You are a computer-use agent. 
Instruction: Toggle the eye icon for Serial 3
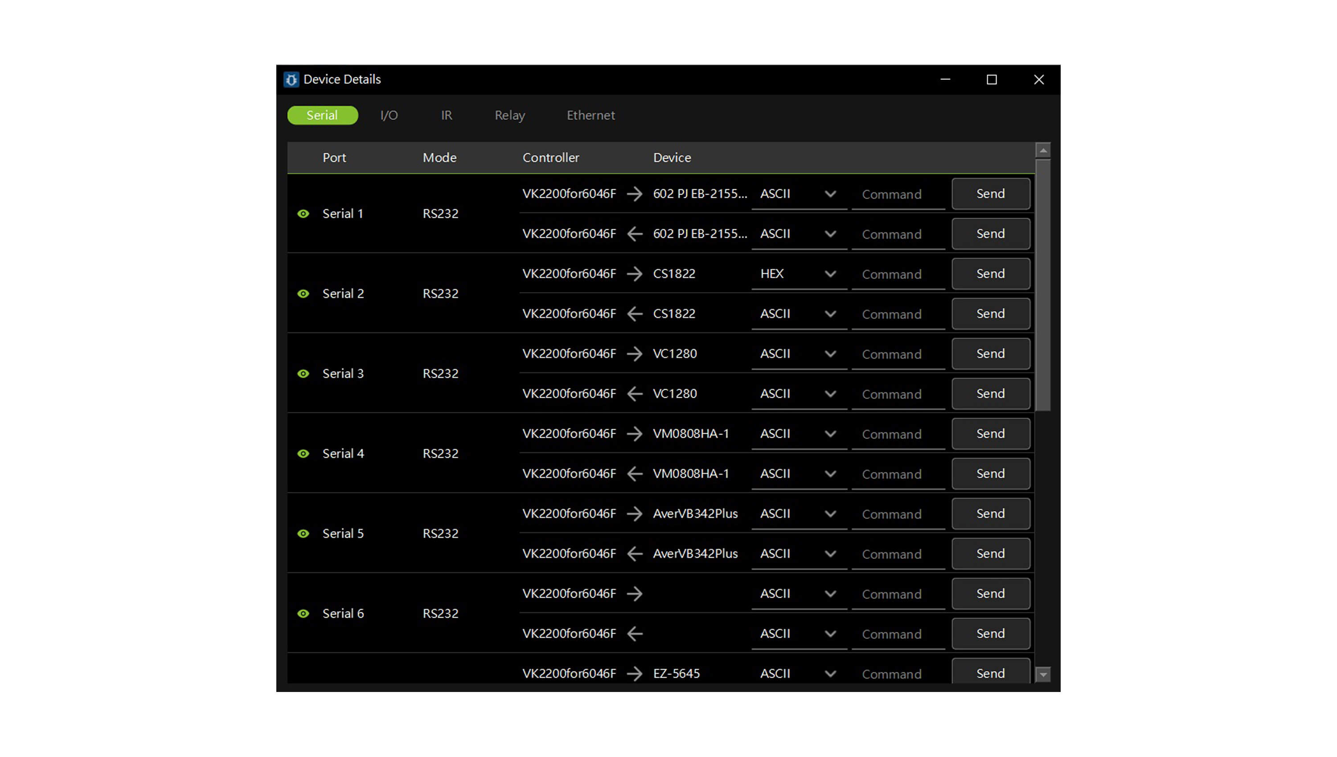click(303, 374)
